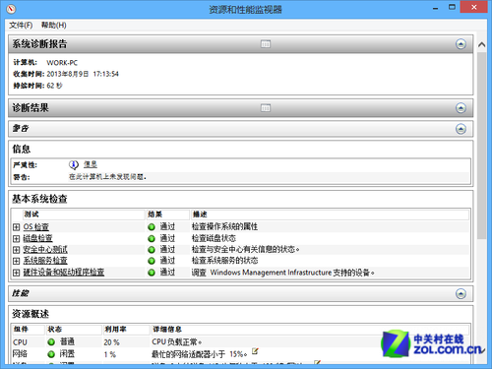Viewport: 492px width, 369px height.
Task: Expand the 硬件设备和驱动程序检查 row
Action: (x=17, y=273)
